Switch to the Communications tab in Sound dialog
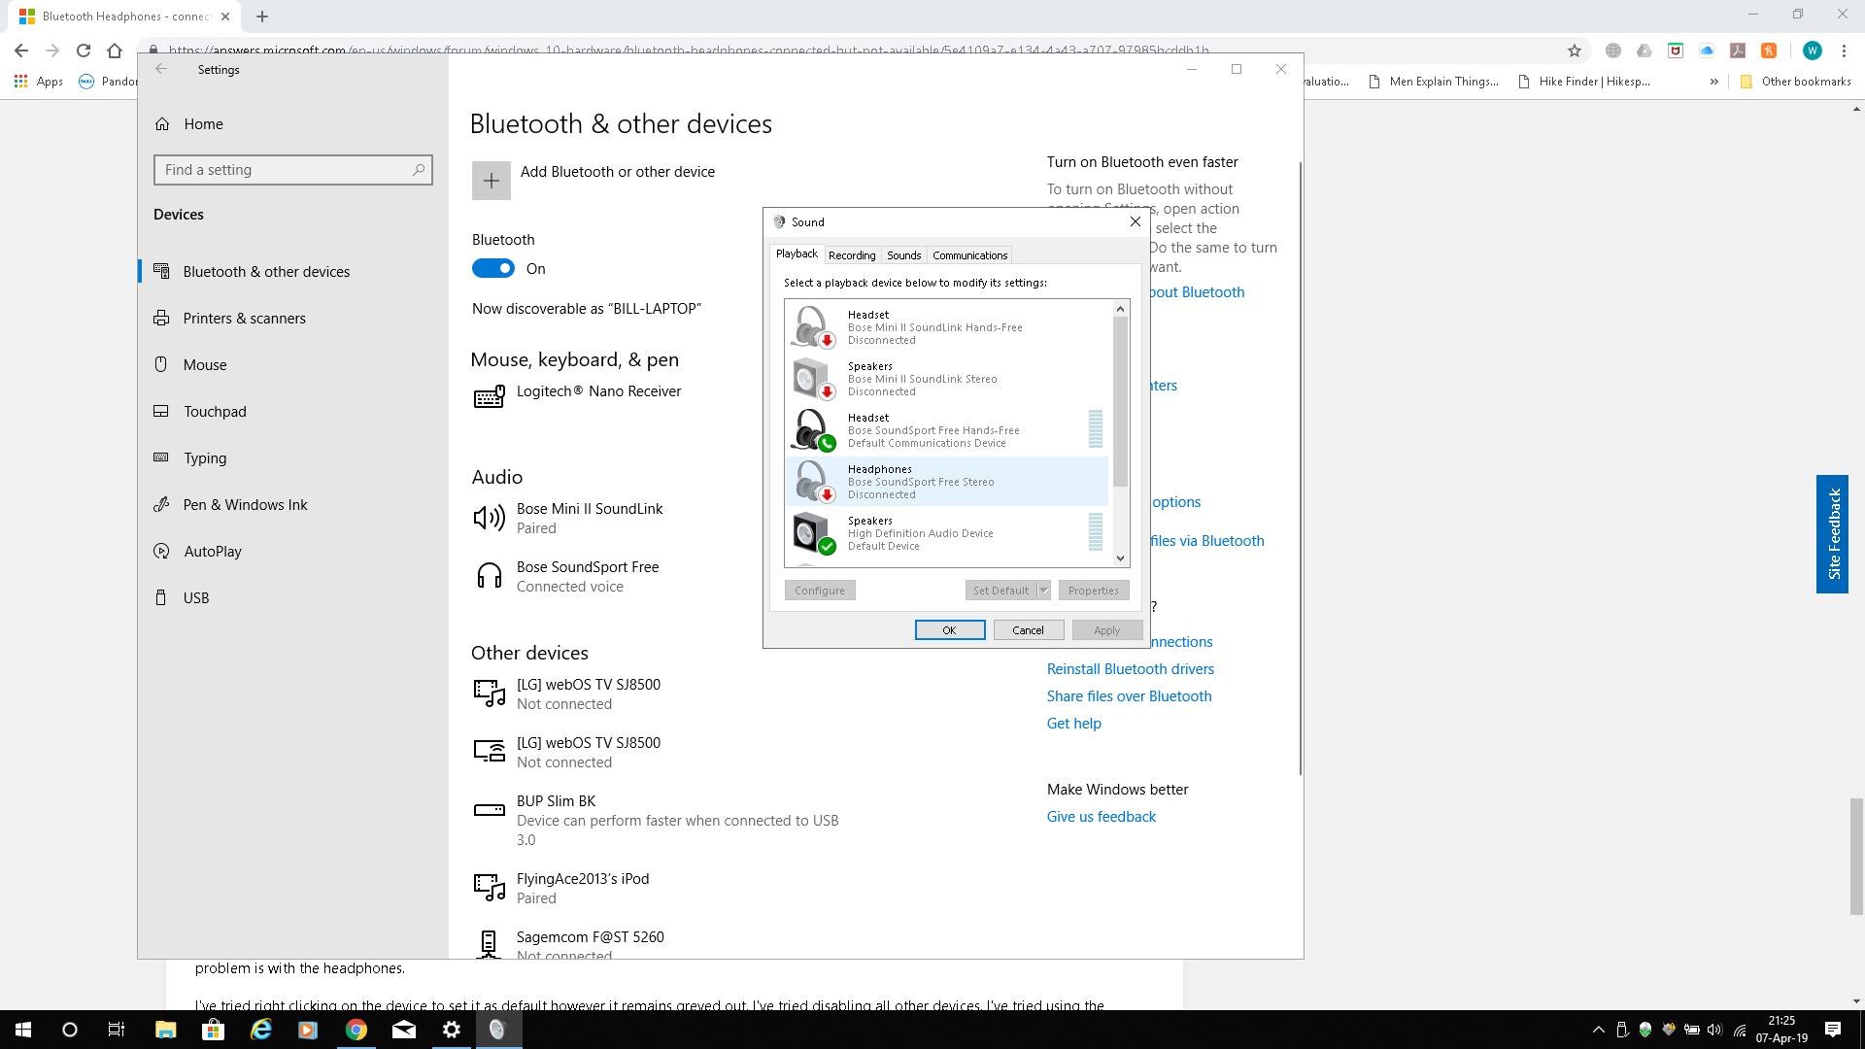1865x1049 pixels. 969,254
